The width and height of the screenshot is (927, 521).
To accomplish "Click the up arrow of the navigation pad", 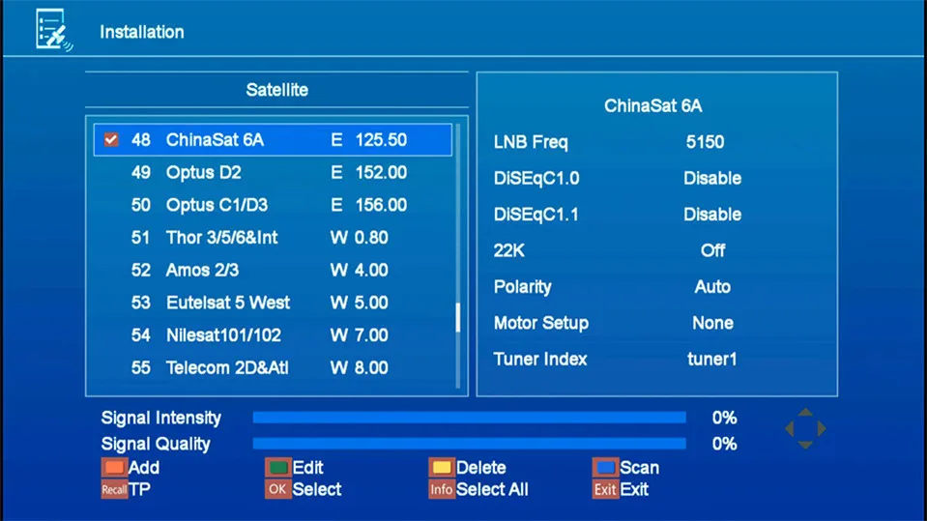I will point(805,412).
